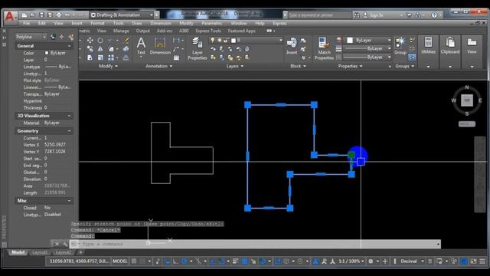Toggle Polar tracking in status bar
Screen dimensions: 490x276
(185, 261)
